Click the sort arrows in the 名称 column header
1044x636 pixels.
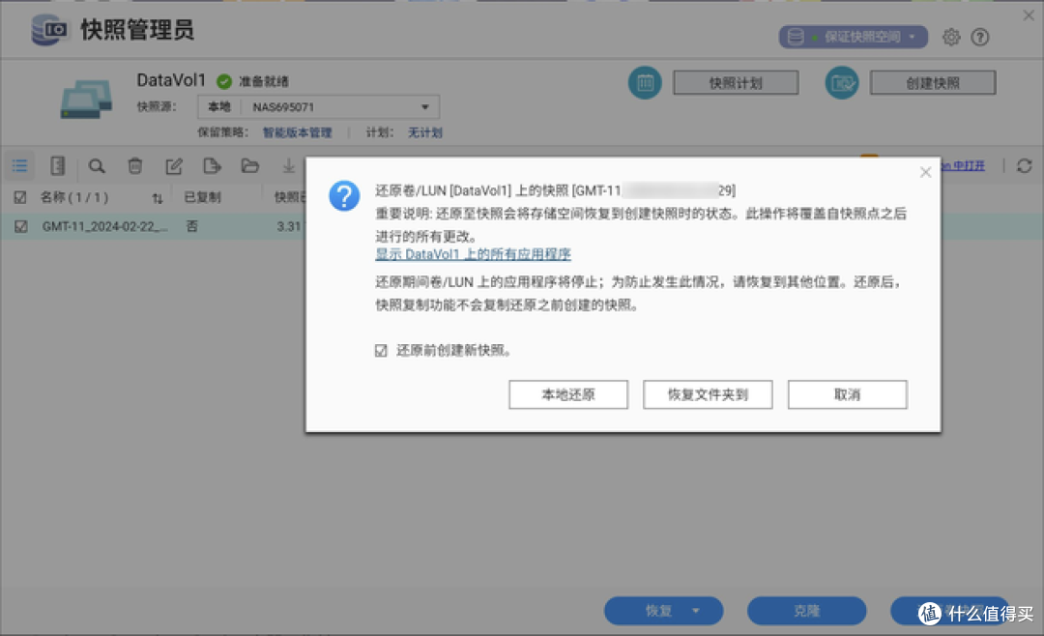158,198
